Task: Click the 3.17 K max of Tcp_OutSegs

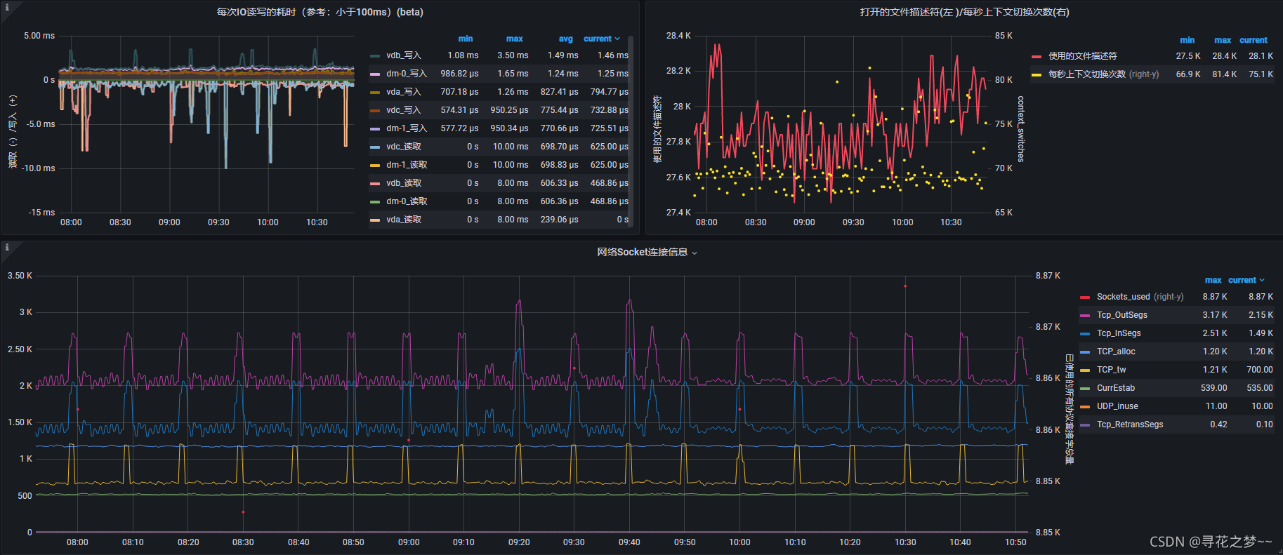Action: 1215,315
